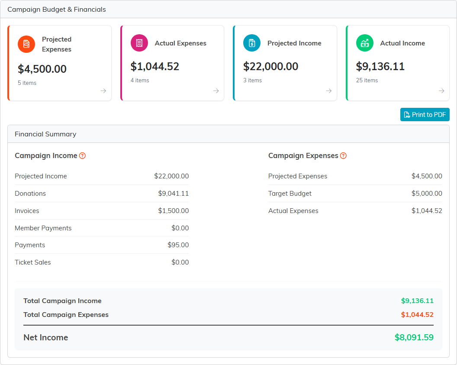Click the Net Income label
Image resolution: width=457 pixels, height=365 pixels.
tap(46, 338)
